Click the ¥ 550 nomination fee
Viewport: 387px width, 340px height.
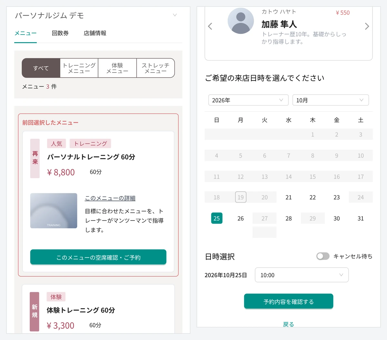343,13
